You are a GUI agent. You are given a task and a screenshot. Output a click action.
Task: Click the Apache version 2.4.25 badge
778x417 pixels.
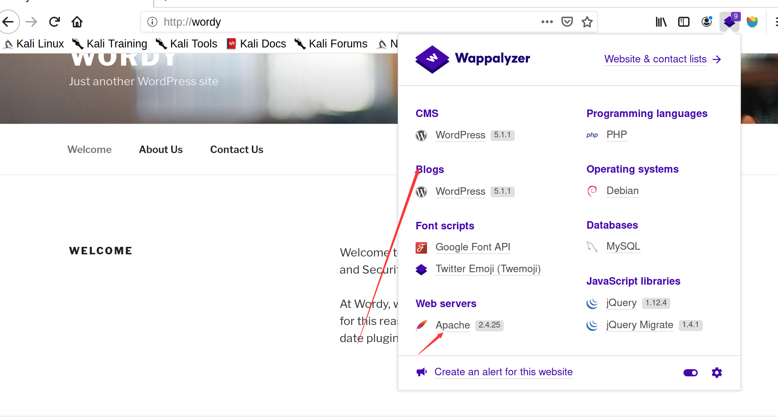(x=489, y=325)
